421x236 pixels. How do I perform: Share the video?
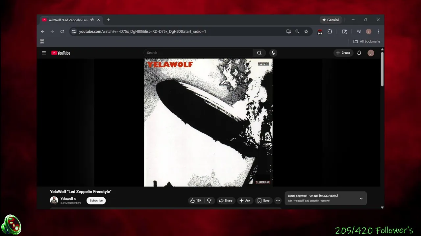tap(226, 201)
